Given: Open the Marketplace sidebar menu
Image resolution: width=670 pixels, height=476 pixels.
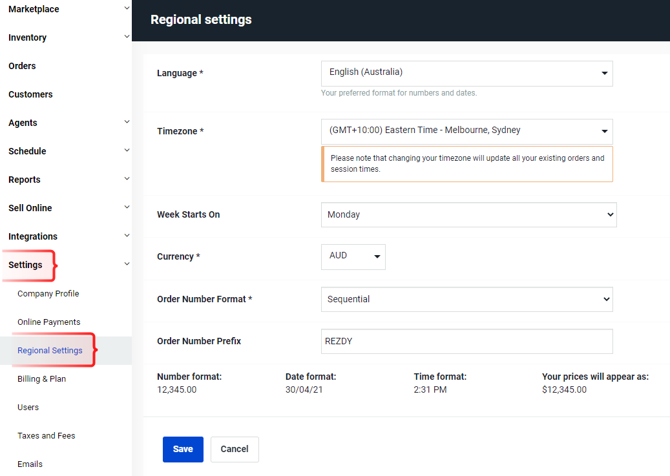Looking at the screenshot, I should point(34,9).
